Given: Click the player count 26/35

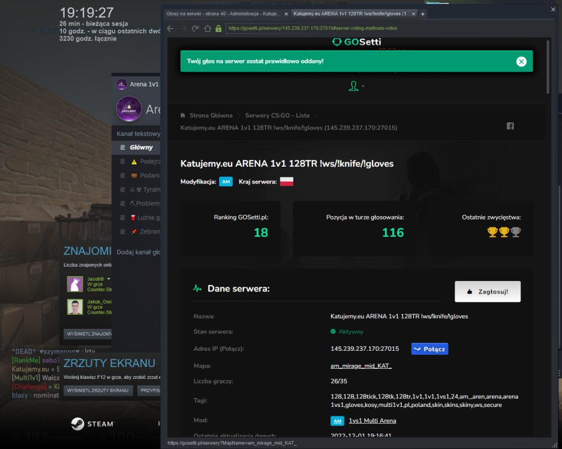Looking at the screenshot, I should click(x=339, y=381).
